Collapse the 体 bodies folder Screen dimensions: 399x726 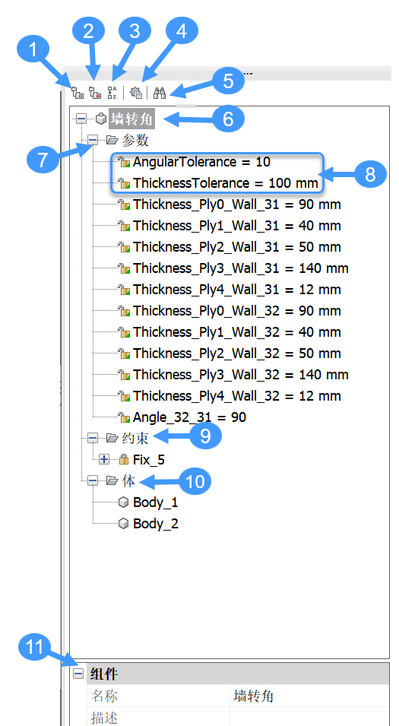coord(93,481)
